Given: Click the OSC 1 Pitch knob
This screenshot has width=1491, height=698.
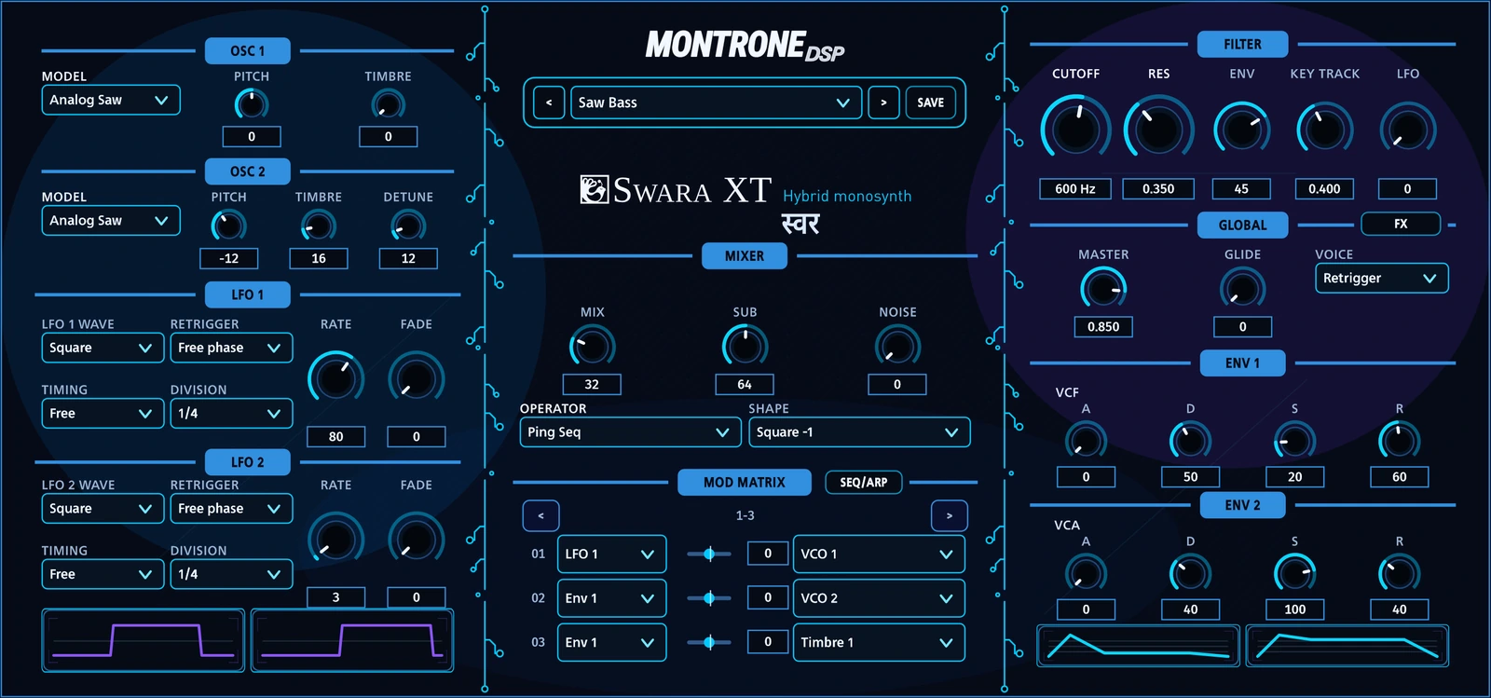Looking at the screenshot, I should (x=252, y=104).
